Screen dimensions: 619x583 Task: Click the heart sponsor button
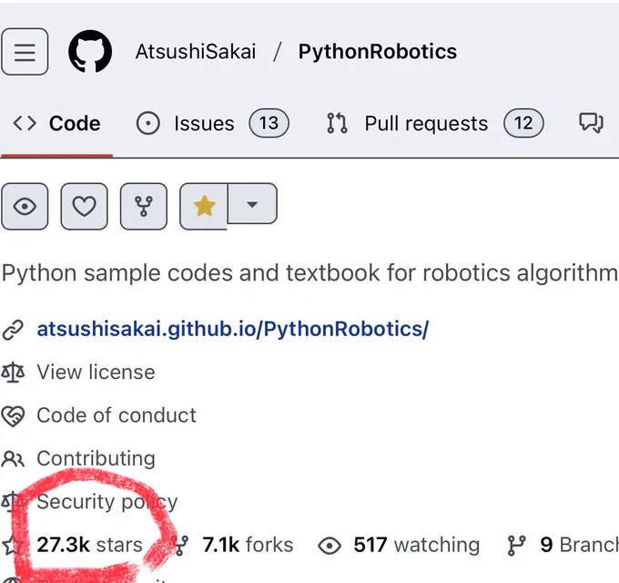point(84,206)
